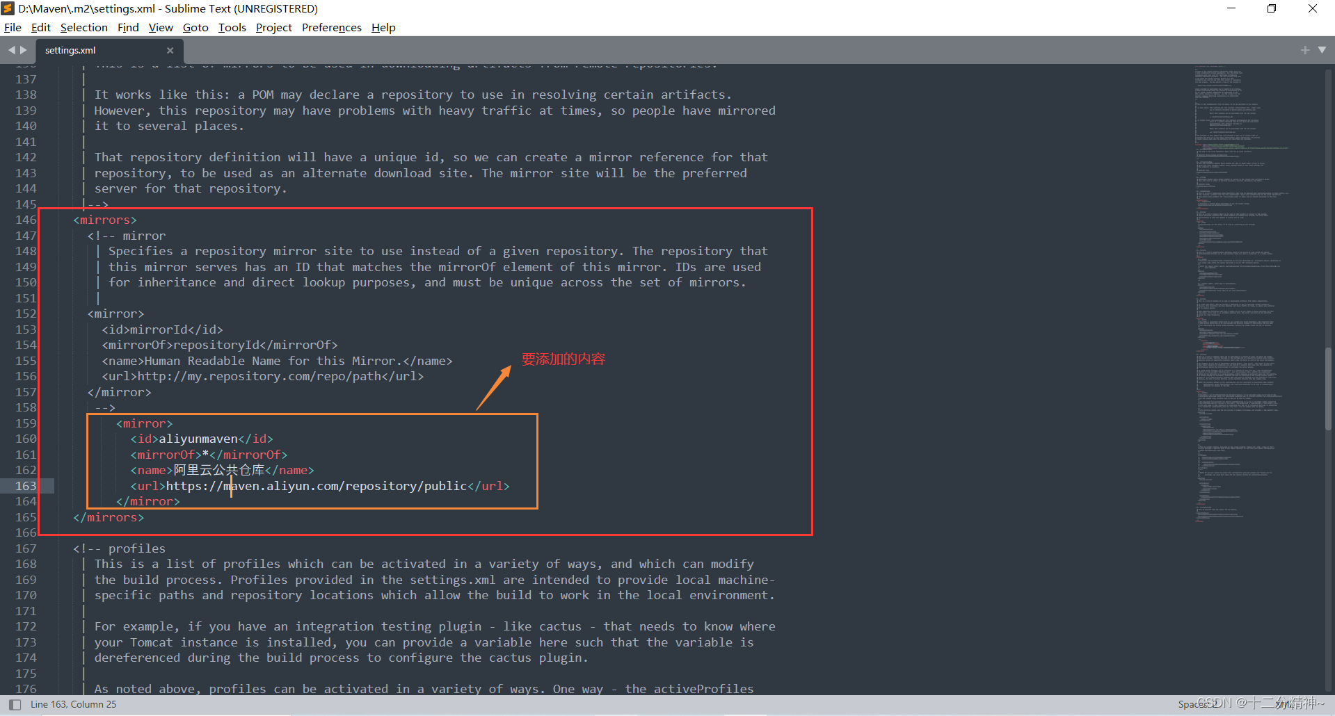1335x716 pixels.
Task: Click the '<!-- profiles' comment line
Action: pyautogui.click(x=119, y=548)
